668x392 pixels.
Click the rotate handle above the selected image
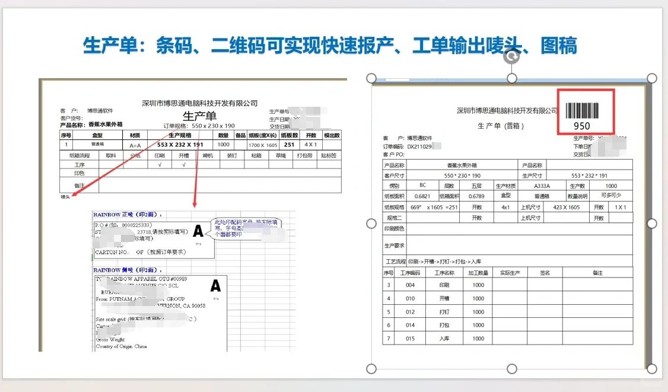(511, 55)
